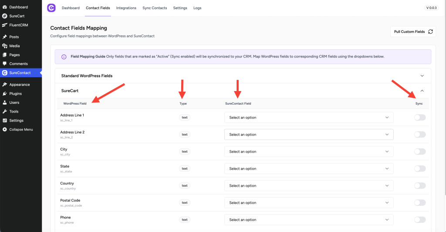446x232 pixels.
Task: Click the State field name
Action: (64, 166)
